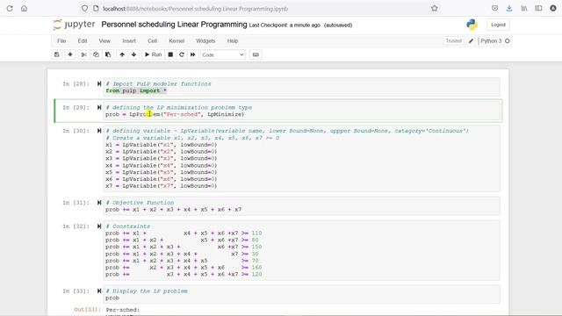
Task: Open the Insert menu
Action: [129, 41]
